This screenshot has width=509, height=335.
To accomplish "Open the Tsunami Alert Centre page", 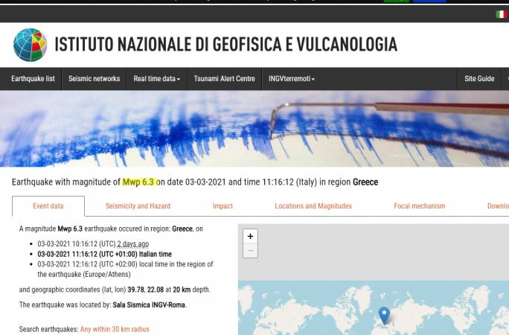I will [x=224, y=79].
